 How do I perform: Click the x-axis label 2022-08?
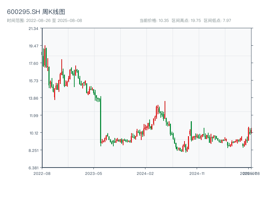click(42, 173)
